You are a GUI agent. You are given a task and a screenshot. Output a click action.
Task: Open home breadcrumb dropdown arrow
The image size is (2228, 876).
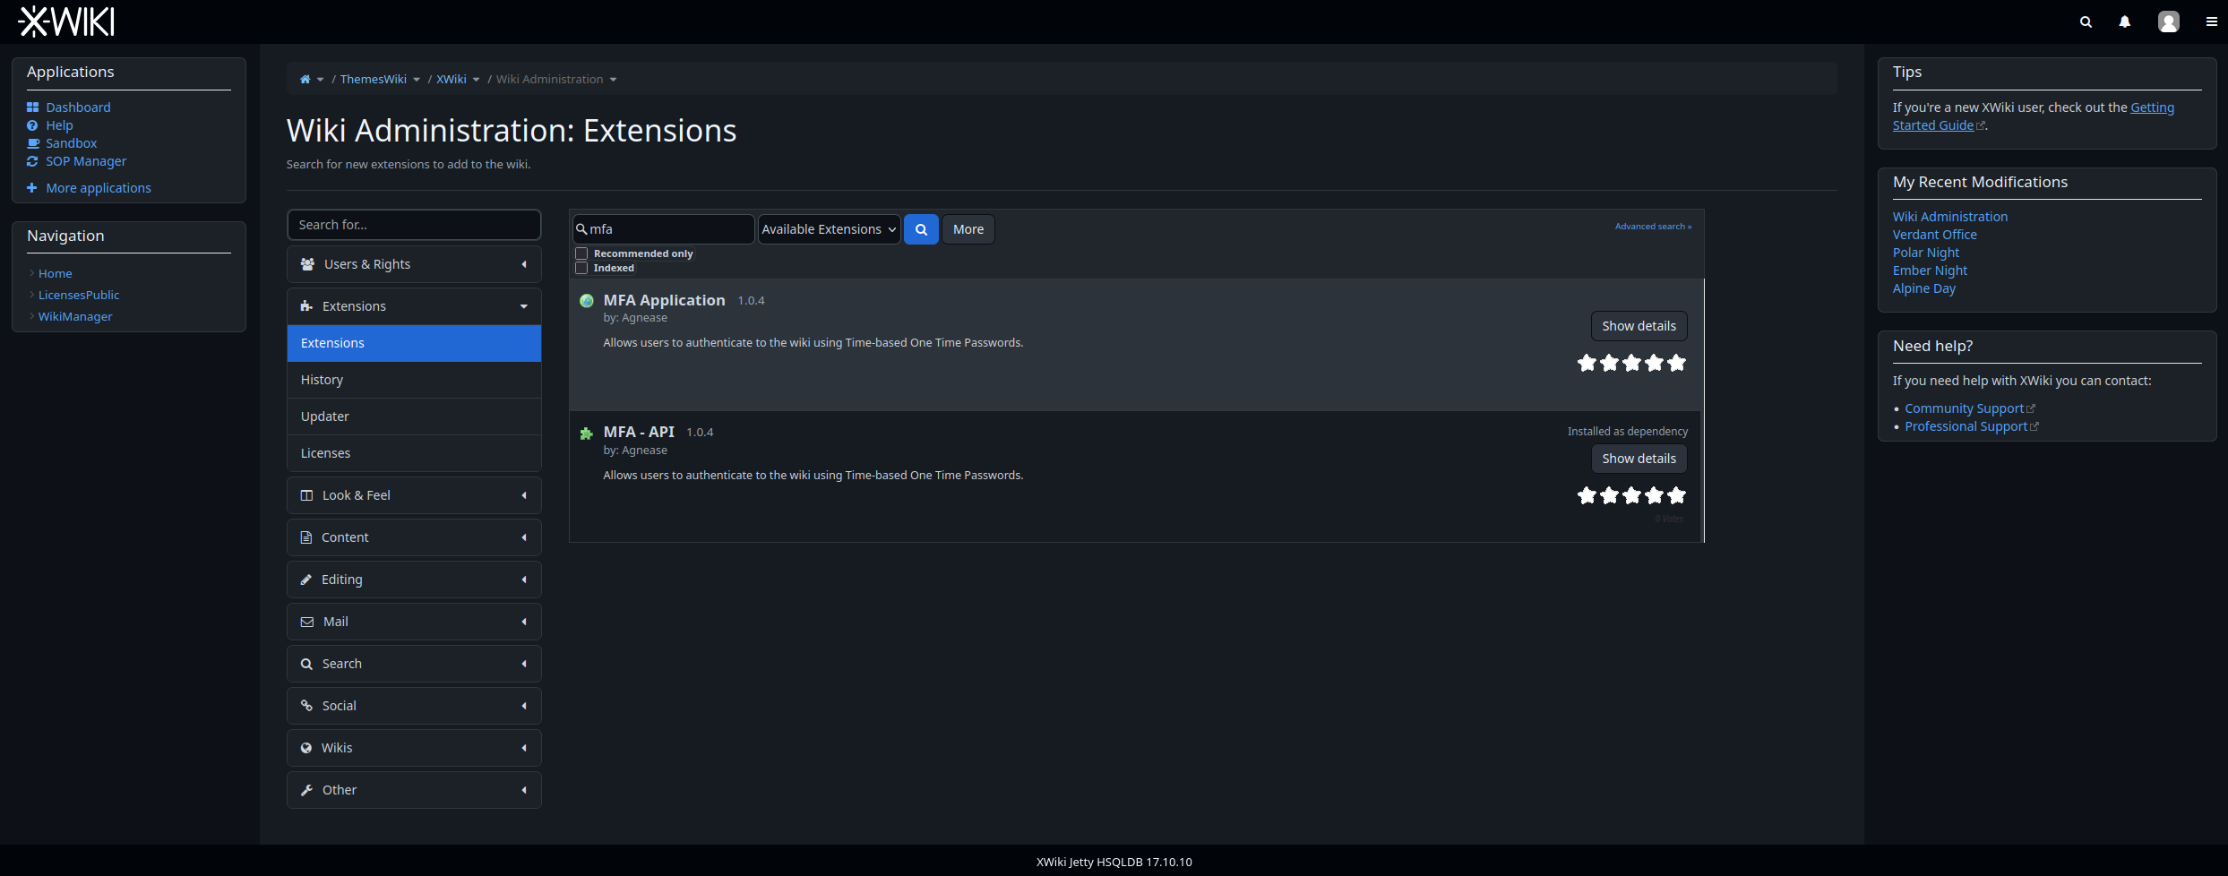pos(321,80)
